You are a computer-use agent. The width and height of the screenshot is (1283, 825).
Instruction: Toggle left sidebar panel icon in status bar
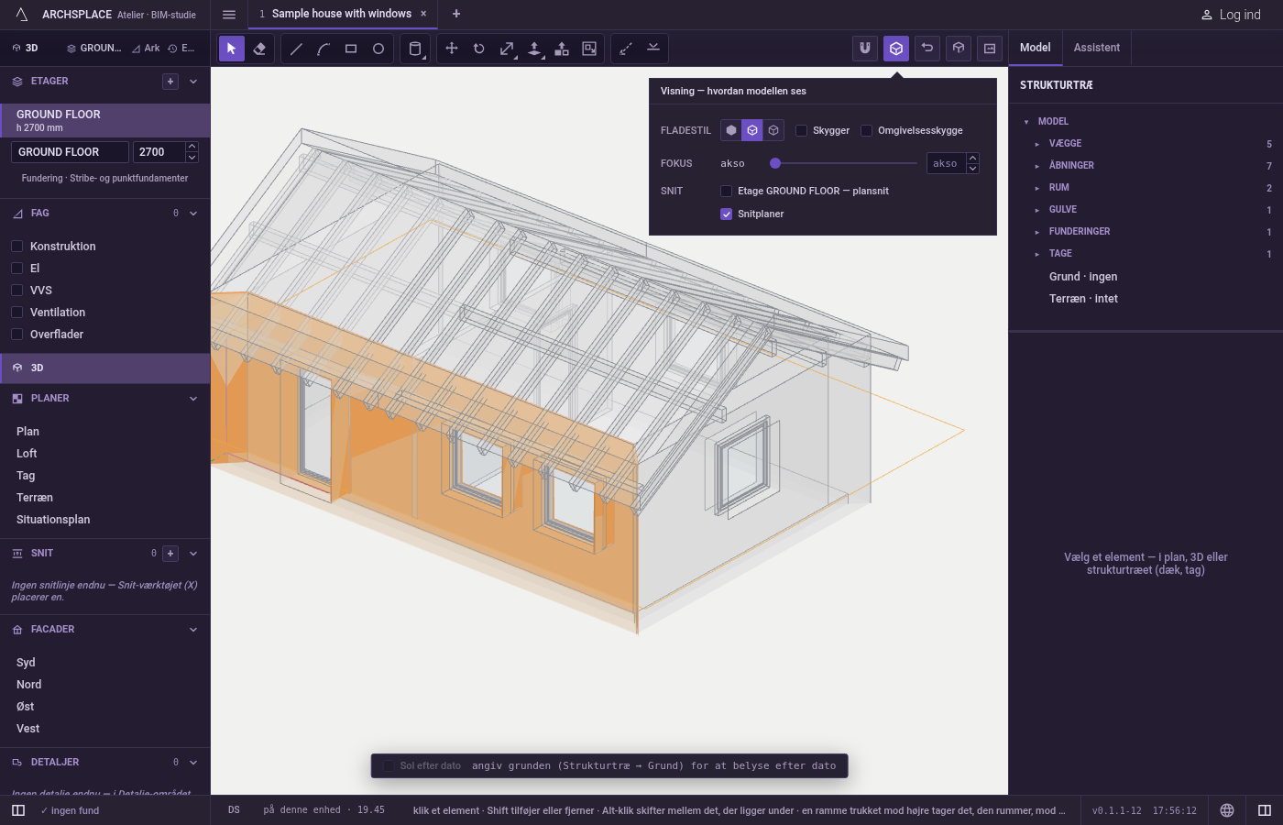pos(18,810)
